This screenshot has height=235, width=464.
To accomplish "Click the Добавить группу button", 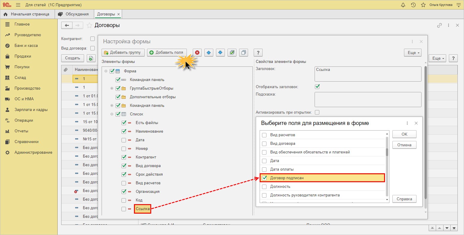I will [x=123, y=53].
